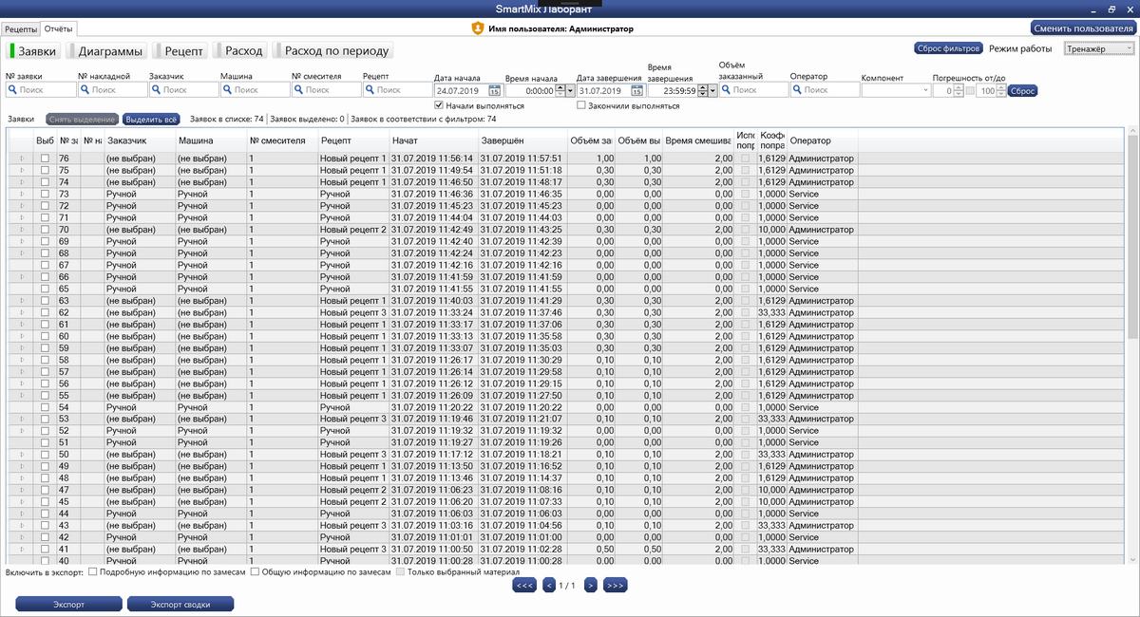Screen dimensions: 1140x617
Task: Select checkbox for order row 76
Action: click(45, 159)
